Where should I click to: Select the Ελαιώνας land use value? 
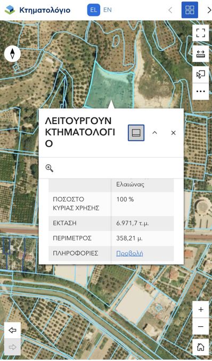point(130,185)
